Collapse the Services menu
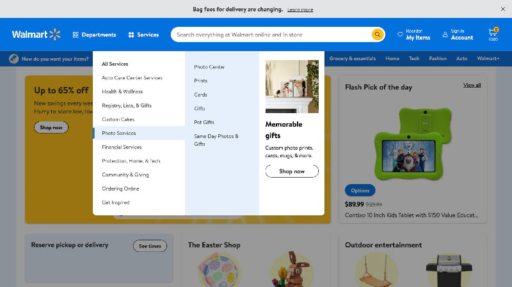The height and width of the screenshot is (287, 512). (x=143, y=35)
